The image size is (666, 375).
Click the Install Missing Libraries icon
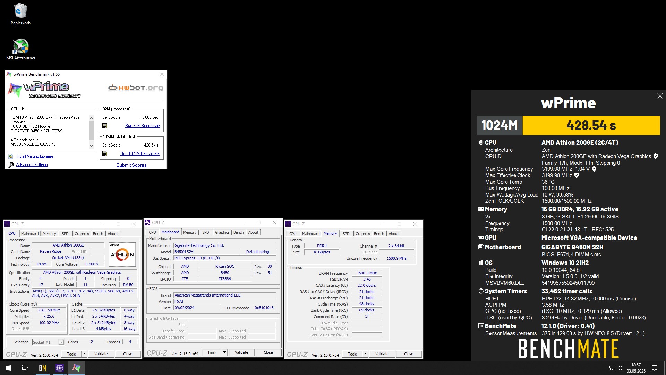click(x=11, y=156)
